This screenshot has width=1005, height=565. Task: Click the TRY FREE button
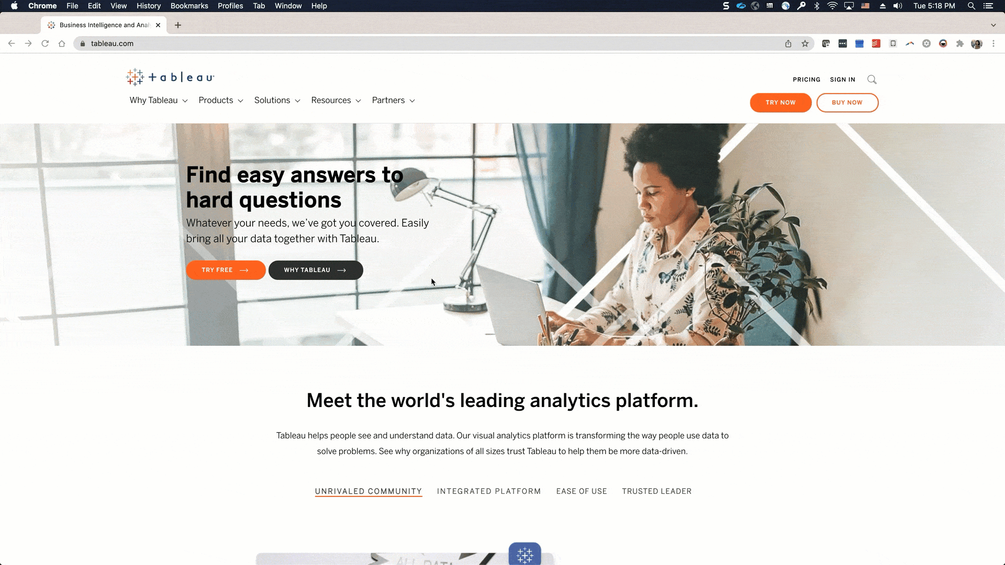coord(226,270)
